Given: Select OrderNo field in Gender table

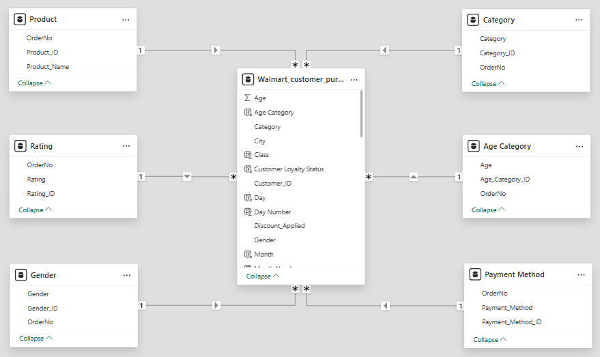Looking at the screenshot, I should click(40, 322).
